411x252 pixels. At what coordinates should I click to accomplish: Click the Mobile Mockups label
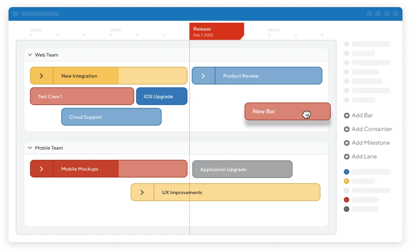80,169
